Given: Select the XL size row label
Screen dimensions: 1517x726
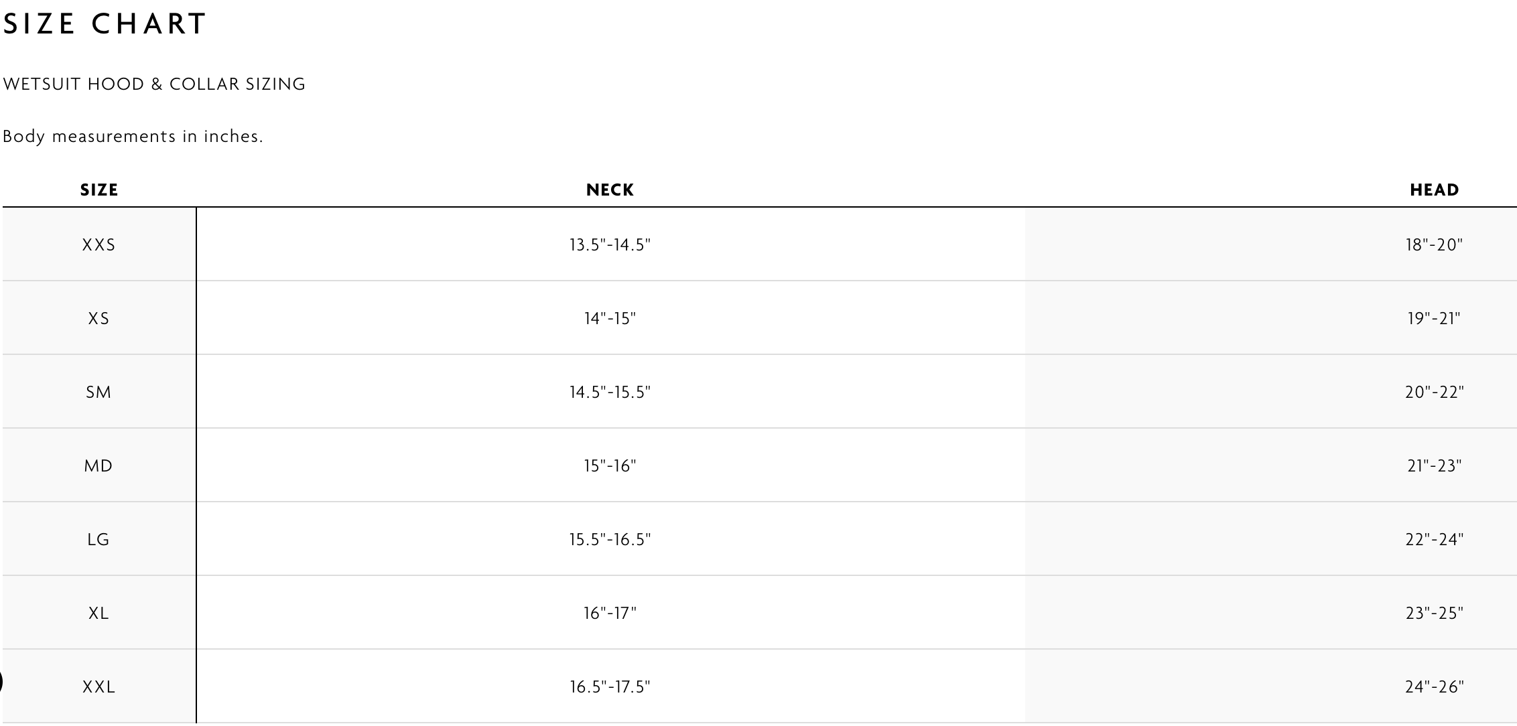Looking at the screenshot, I should 99,613.
